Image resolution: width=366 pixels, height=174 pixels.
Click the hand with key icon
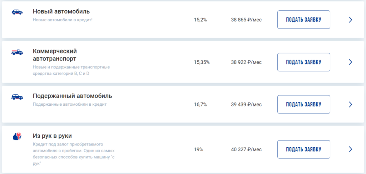[17, 137]
